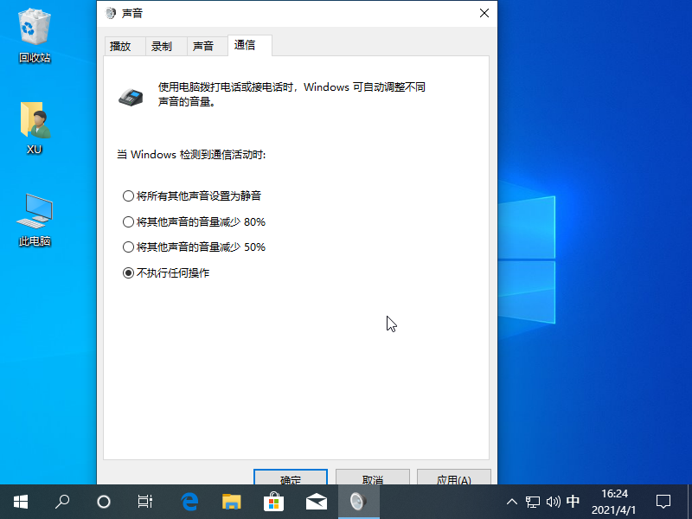Choose reduce other sounds by 50%
The width and height of the screenshot is (692, 519).
pos(129,247)
